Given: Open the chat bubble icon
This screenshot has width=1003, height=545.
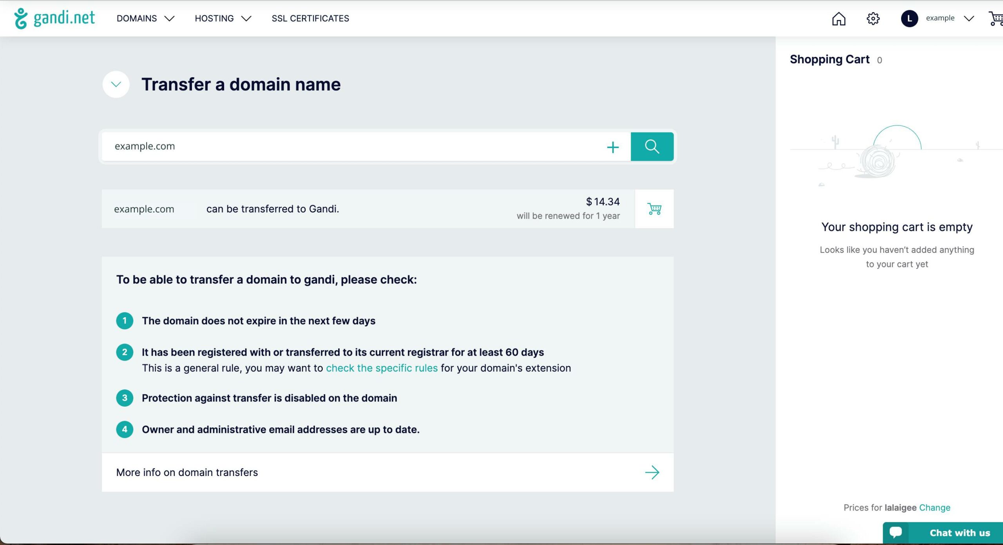Looking at the screenshot, I should (896, 532).
